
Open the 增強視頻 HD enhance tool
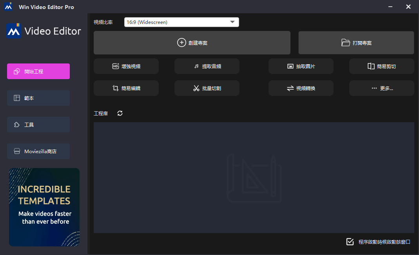click(126, 66)
